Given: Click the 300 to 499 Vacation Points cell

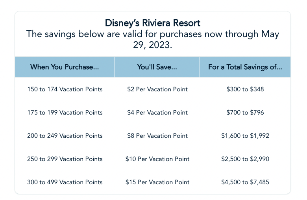Looking at the screenshot, I should tap(65, 182).
